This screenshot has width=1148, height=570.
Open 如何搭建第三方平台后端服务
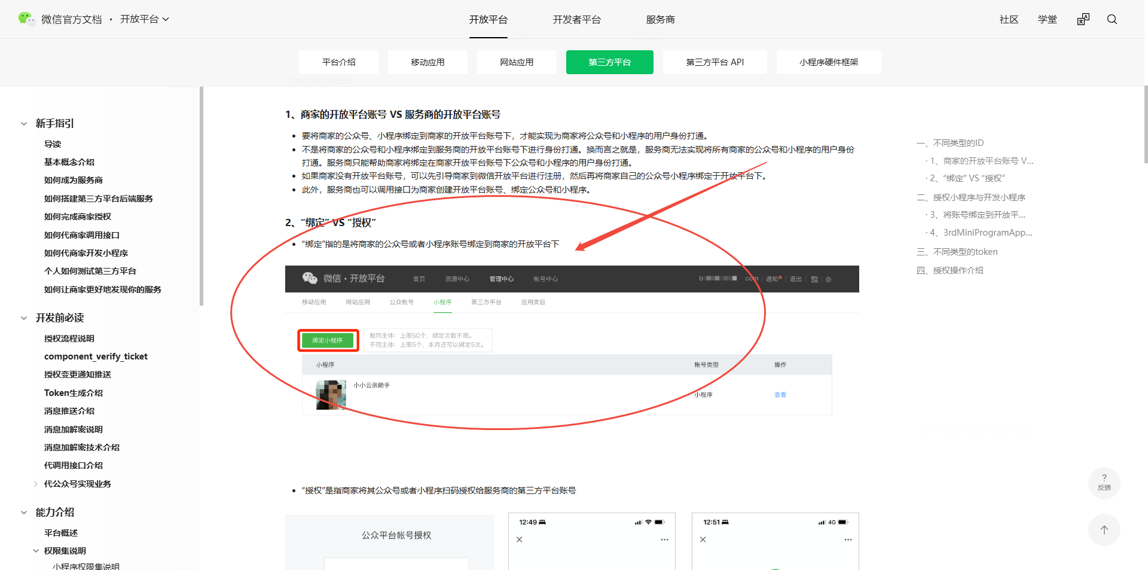tap(99, 199)
